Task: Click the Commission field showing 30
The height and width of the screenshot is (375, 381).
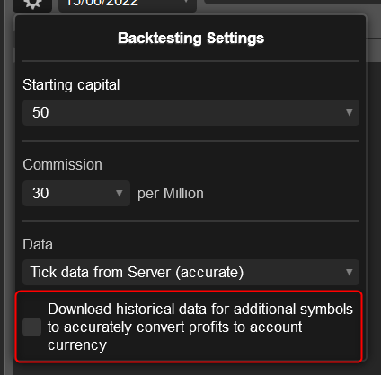Action: tap(76, 193)
